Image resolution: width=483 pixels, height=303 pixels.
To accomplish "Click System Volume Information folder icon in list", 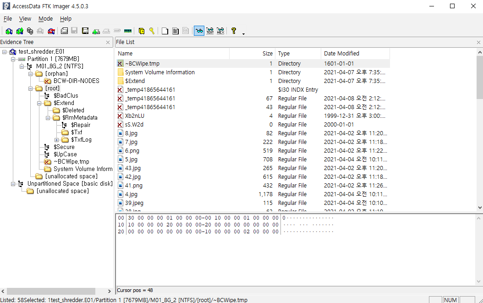I will (121, 72).
